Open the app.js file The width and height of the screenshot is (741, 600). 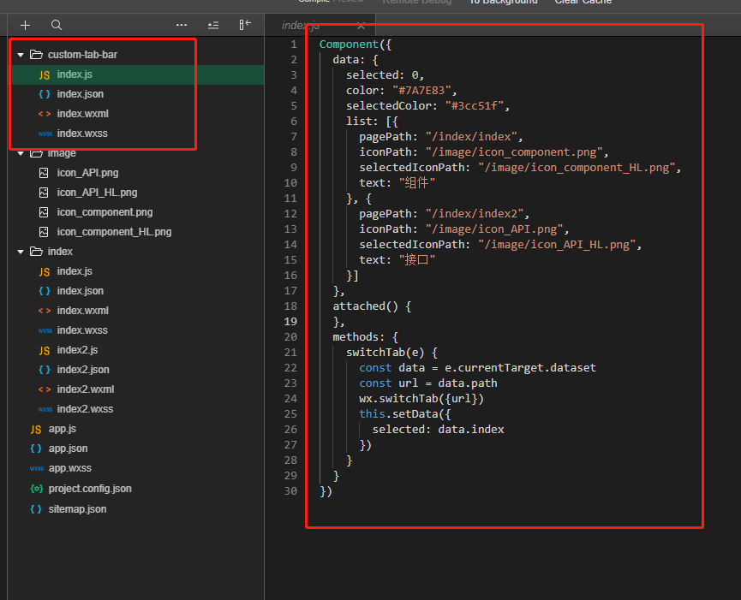pos(63,429)
